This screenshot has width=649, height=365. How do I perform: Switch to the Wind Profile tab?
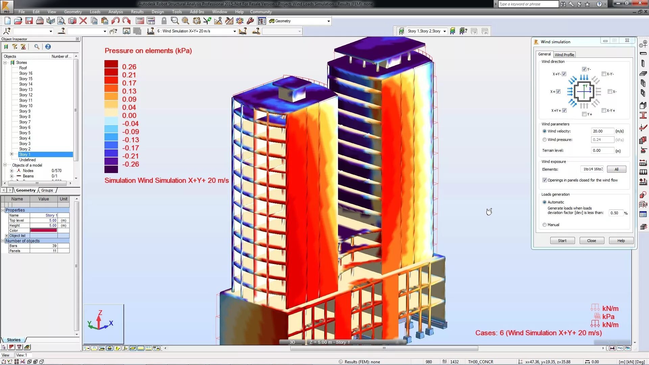click(564, 54)
